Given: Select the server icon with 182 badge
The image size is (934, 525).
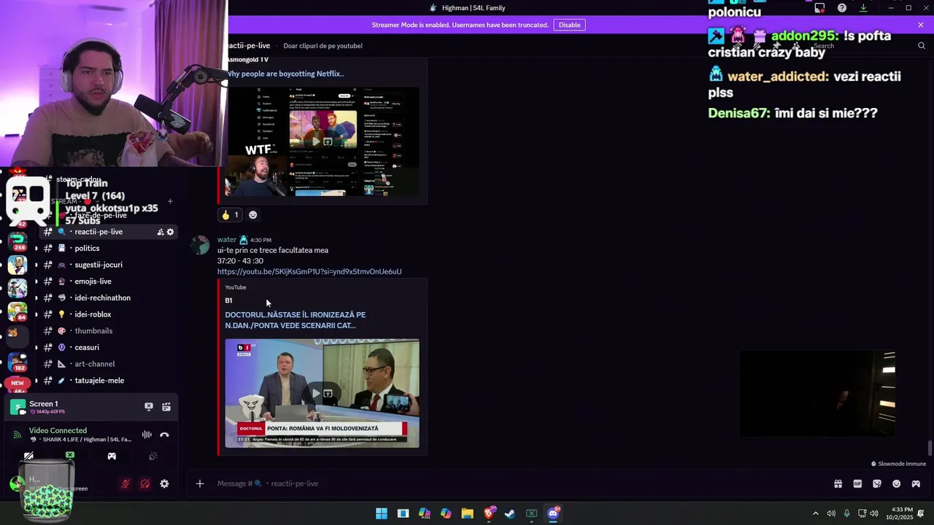Looking at the screenshot, I should (x=18, y=362).
